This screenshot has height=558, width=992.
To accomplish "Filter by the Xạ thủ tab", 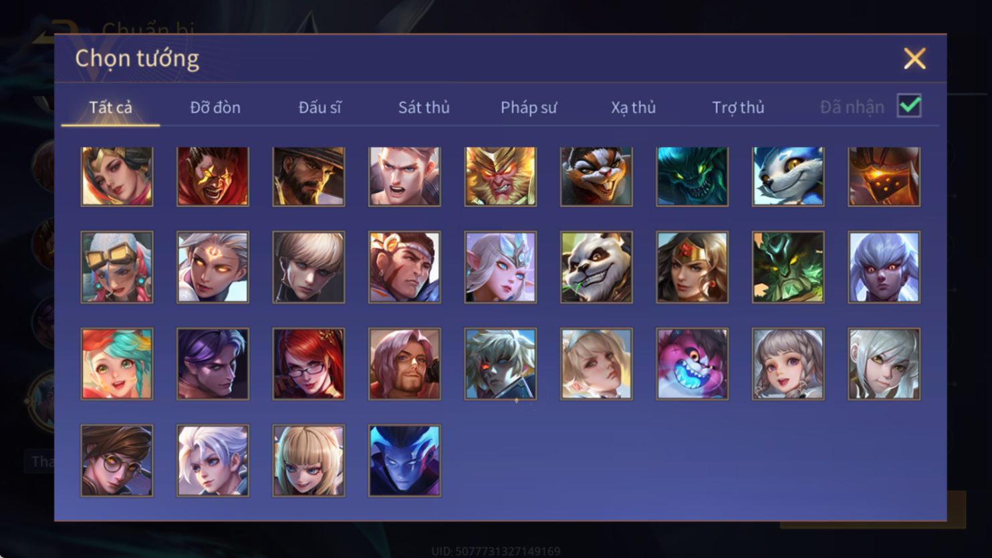I will [x=633, y=108].
